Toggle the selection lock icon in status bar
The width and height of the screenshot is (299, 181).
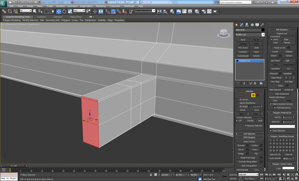(151, 174)
